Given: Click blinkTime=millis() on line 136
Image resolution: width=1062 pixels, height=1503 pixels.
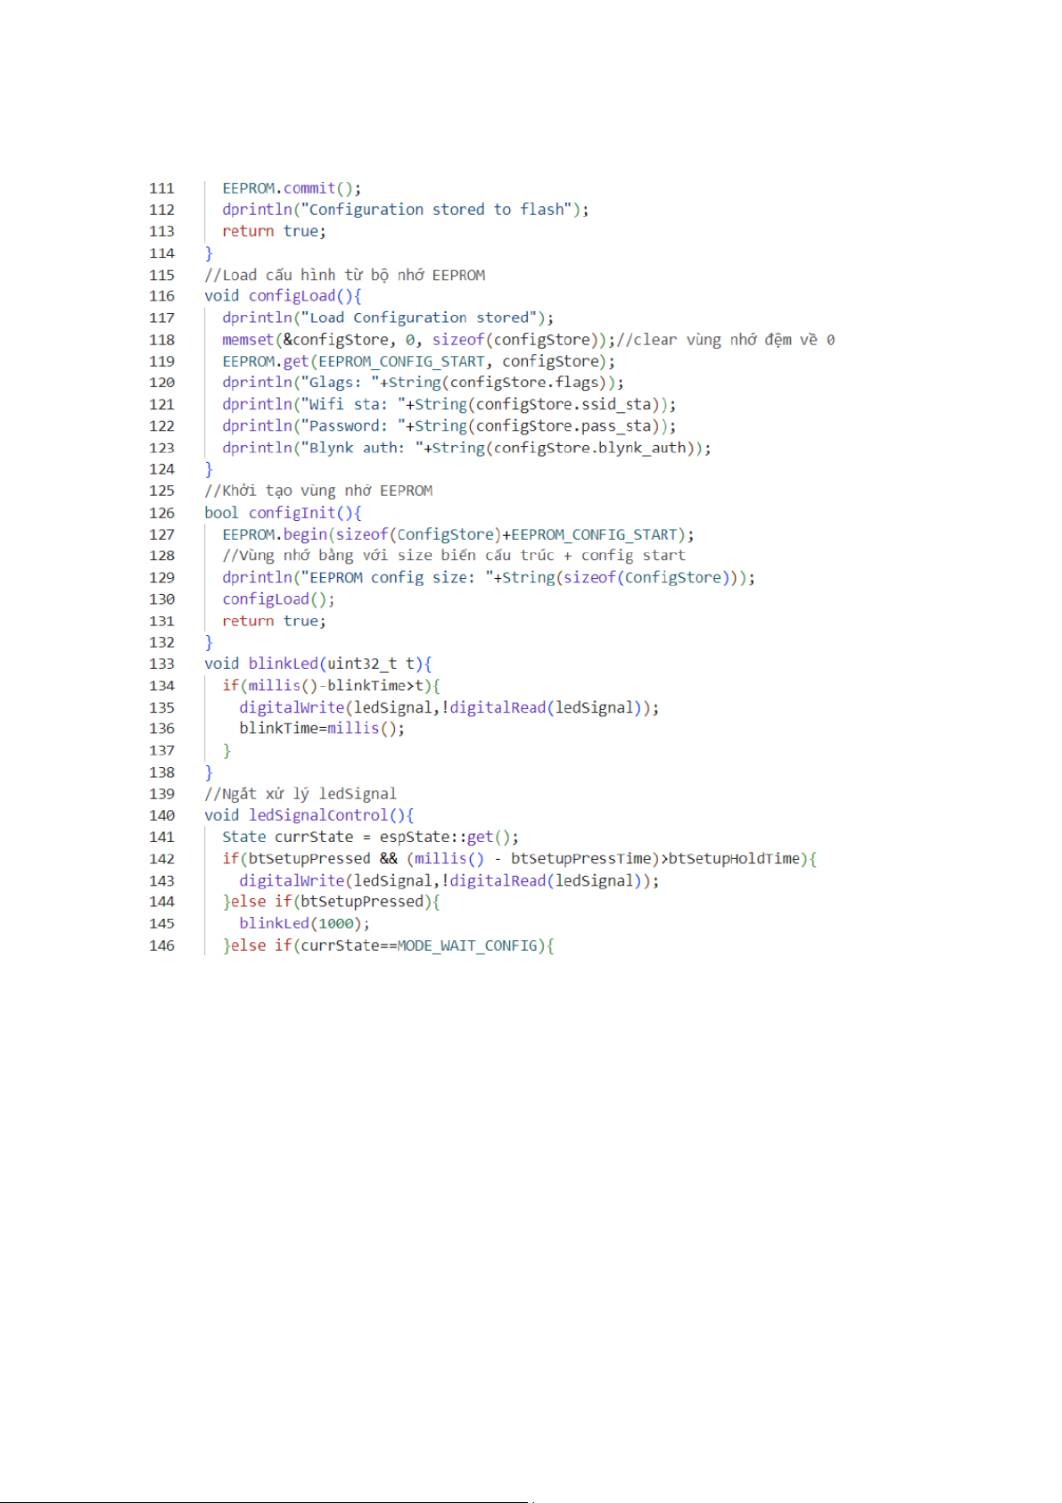Looking at the screenshot, I should coord(321,729).
